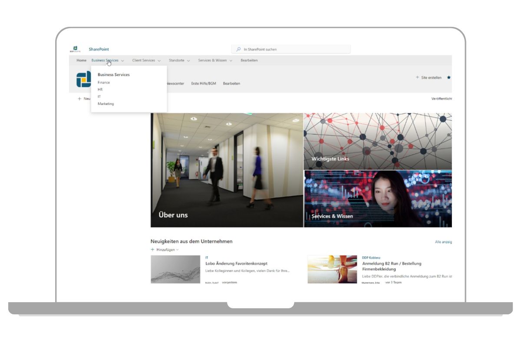Expand the Client Services chevron
This screenshot has height=343, width=521.
[159, 61]
